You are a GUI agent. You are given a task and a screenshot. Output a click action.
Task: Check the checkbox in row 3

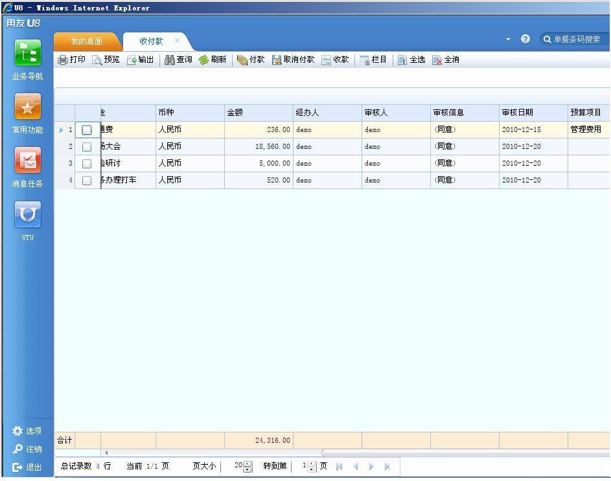coord(87,164)
